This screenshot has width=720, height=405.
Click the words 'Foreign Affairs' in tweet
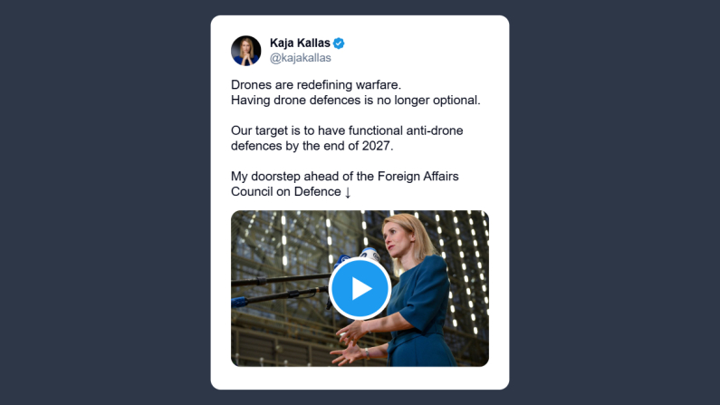[418, 177]
